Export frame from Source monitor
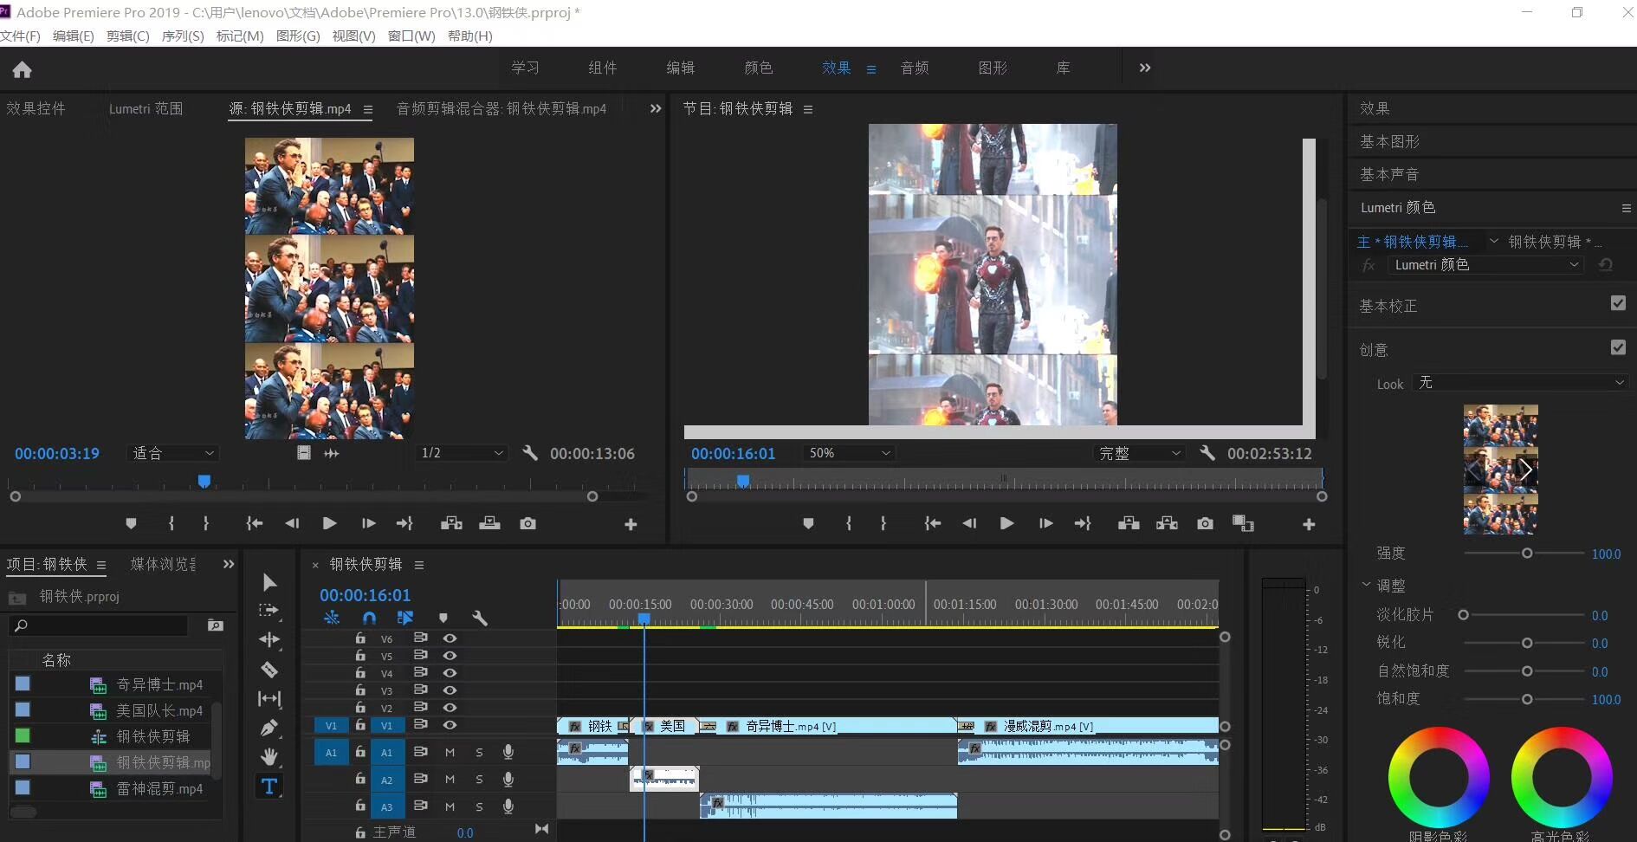 click(527, 523)
